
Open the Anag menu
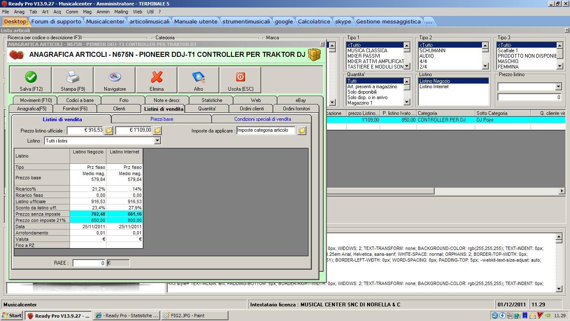coord(19,12)
